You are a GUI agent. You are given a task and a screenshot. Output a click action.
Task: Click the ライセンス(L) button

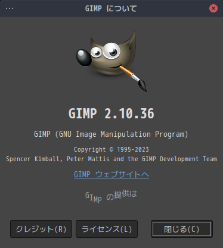(x=107, y=229)
